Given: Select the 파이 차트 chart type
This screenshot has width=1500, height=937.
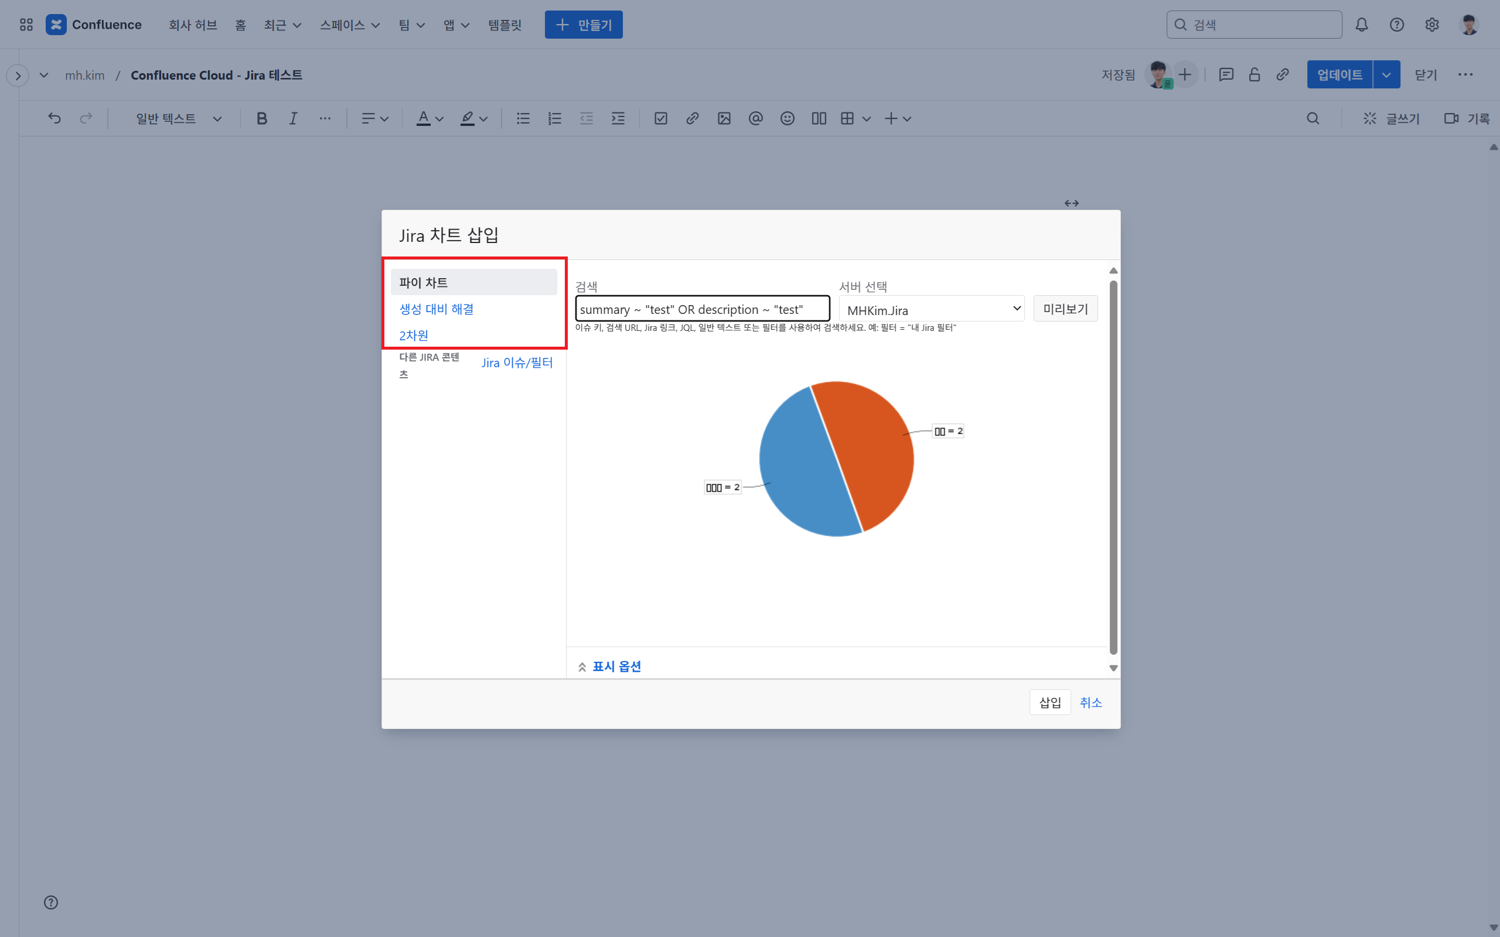Looking at the screenshot, I should click(x=473, y=282).
